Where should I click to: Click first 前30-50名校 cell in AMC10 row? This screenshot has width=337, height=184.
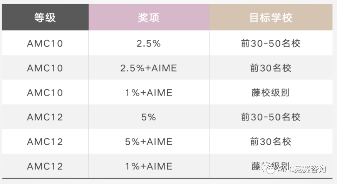pyautogui.click(x=271, y=43)
